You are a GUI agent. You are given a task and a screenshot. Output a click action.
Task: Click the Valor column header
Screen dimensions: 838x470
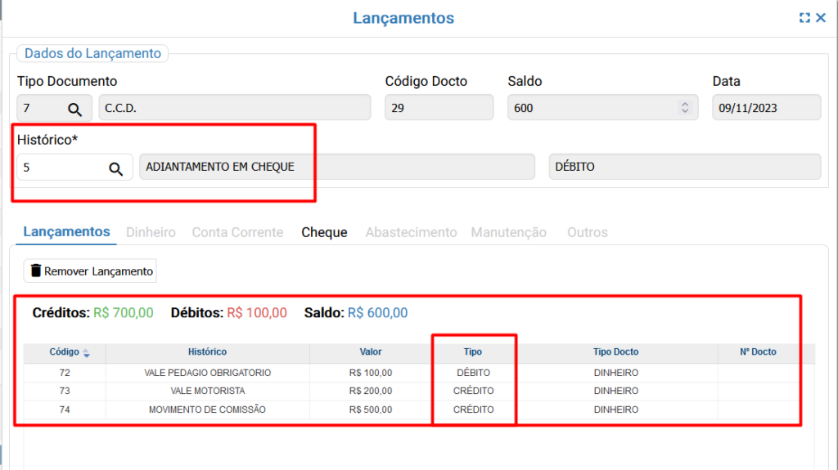(x=371, y=351)
